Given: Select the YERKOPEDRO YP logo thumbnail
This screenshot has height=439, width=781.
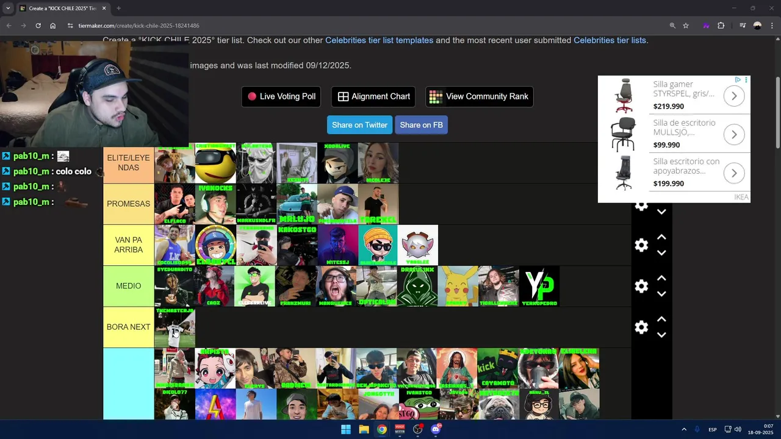Looking at the screenshot, I should click(539, 286).
